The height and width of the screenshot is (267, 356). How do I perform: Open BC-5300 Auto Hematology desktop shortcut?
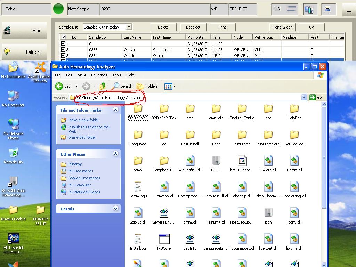pyautogui.click(x=14, y=187)
